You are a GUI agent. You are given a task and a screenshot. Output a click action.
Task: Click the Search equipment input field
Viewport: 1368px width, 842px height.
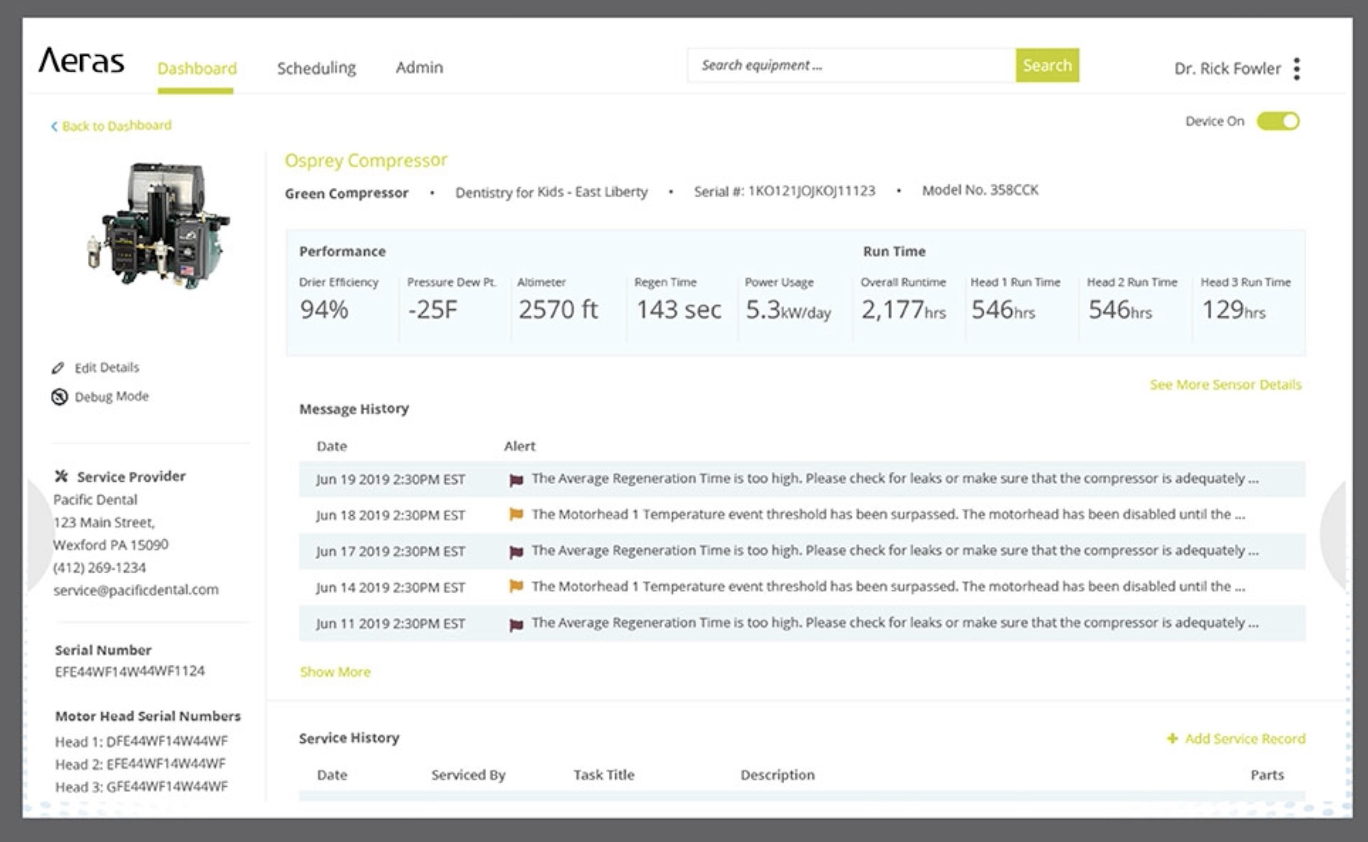coord(851,65)
